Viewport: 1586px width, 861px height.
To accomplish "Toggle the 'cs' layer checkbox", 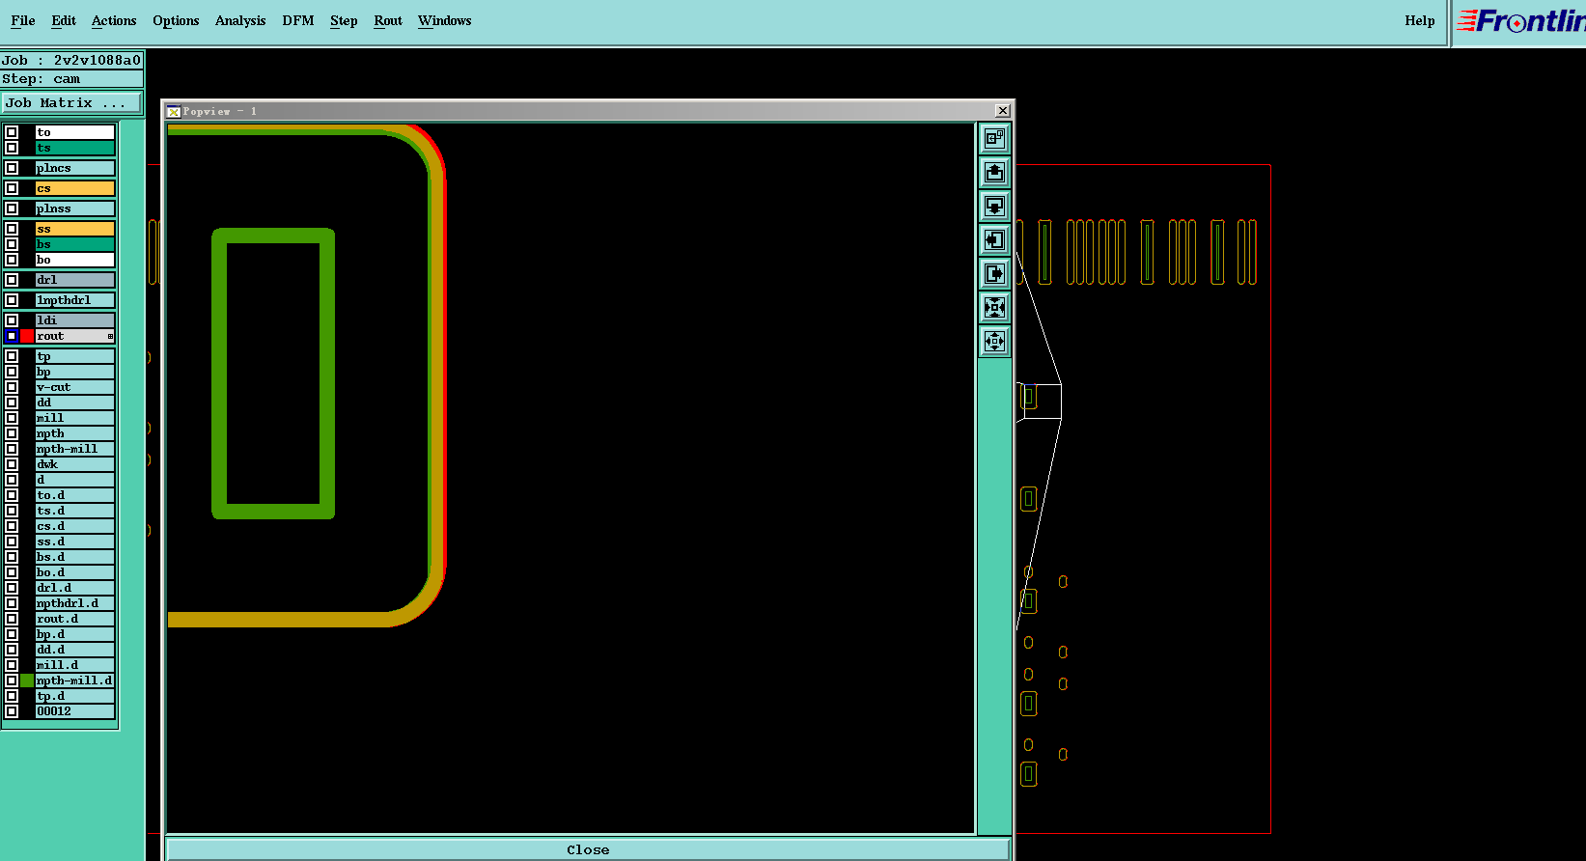I will point(12,188).
